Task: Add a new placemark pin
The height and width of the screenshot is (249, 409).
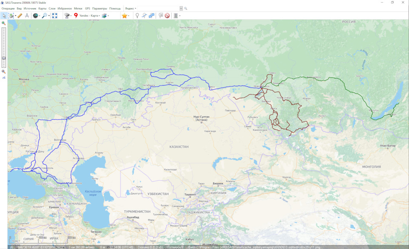Action: tap(137, 16)
